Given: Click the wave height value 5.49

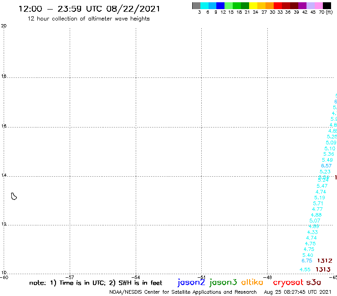Looking at the screenshot, I should (327, 160).
